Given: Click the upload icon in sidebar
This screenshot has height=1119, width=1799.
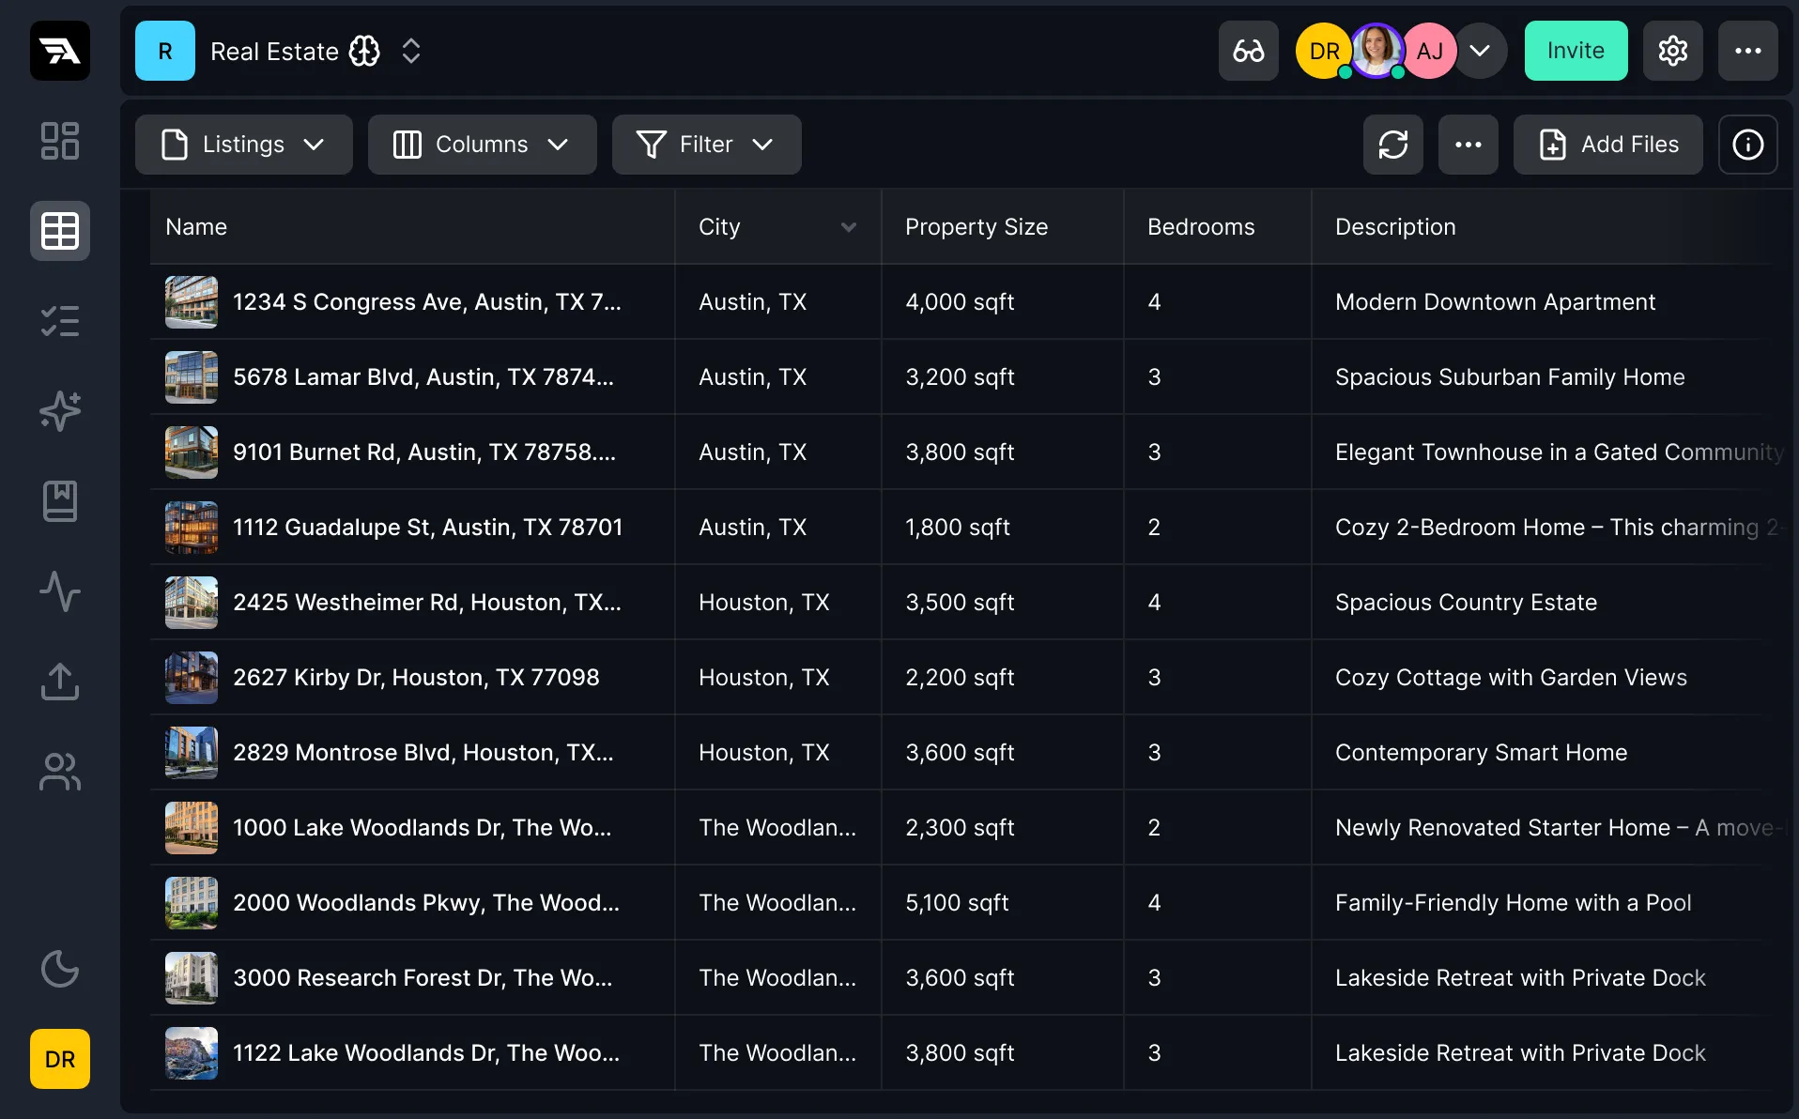Looking at the screenshot, I should (59, 681).
